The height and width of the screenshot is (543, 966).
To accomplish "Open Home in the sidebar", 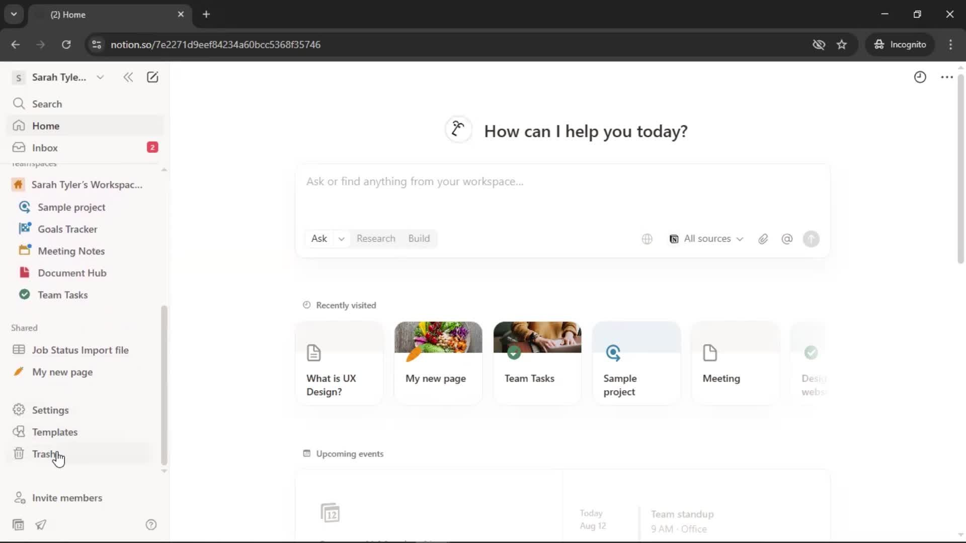I will [85, 126].
